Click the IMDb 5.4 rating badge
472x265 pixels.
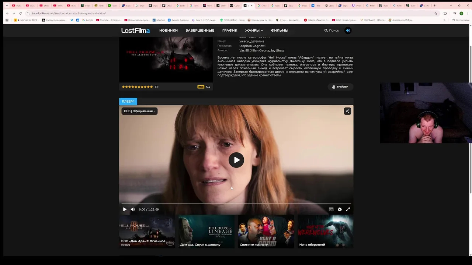204,87
